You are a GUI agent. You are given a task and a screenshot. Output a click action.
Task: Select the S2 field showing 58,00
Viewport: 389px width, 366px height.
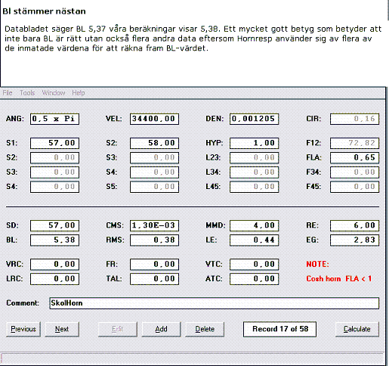point(154,143)
